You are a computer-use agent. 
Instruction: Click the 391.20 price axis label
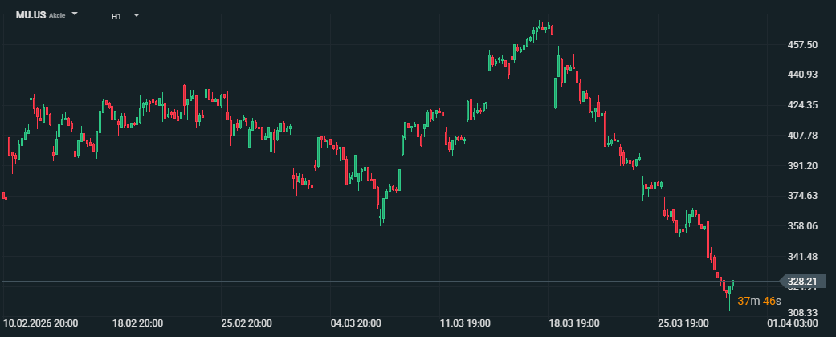pos(802,166)
